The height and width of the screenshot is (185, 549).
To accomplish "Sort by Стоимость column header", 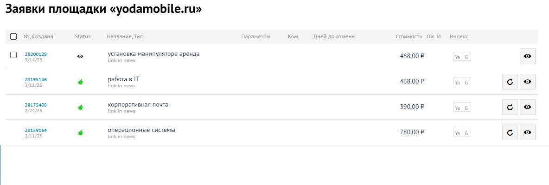I will 409,36.
